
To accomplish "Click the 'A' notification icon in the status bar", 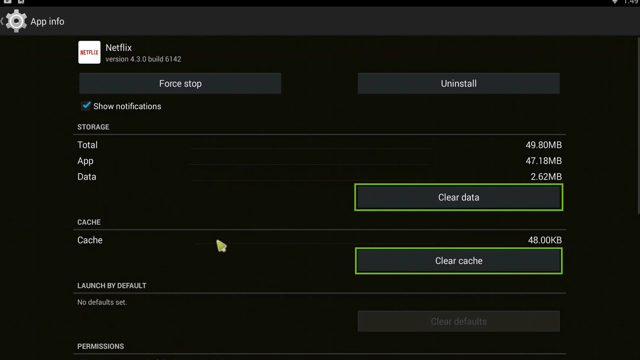I will [x=21, y=2].
